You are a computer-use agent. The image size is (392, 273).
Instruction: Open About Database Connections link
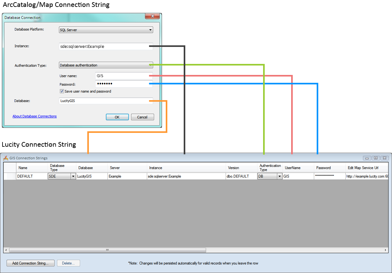pyautogui.click(x=35, y=116)
